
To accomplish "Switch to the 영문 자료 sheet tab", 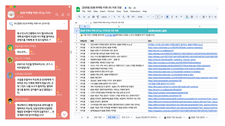I will click(98, 117).
